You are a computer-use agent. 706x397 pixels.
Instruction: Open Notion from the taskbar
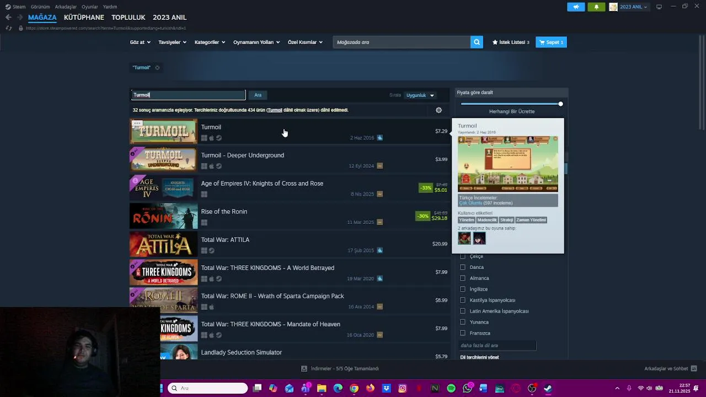click(x=435, y=388)
